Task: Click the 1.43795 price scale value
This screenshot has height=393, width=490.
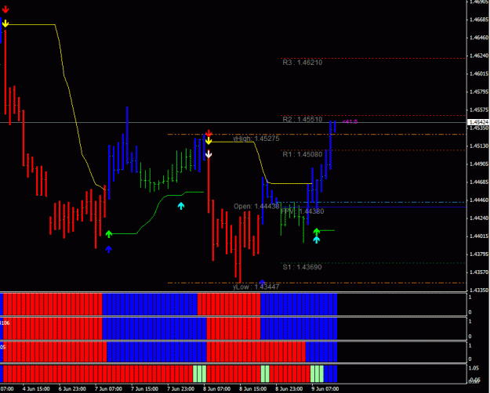Action: pos(479,254)
